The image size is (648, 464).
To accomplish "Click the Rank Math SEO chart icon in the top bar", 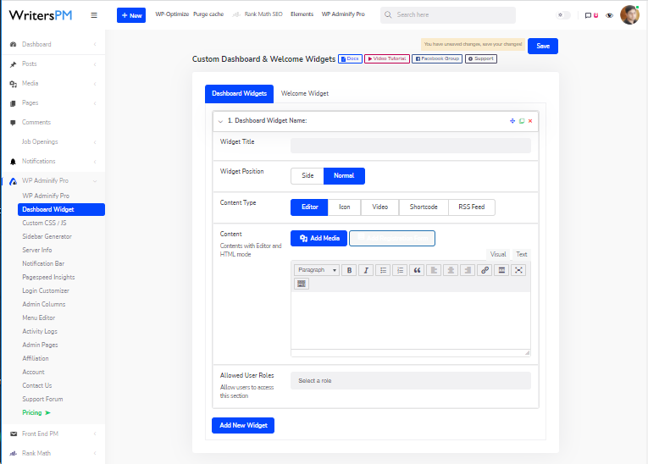I will click(x=236, y=14).
